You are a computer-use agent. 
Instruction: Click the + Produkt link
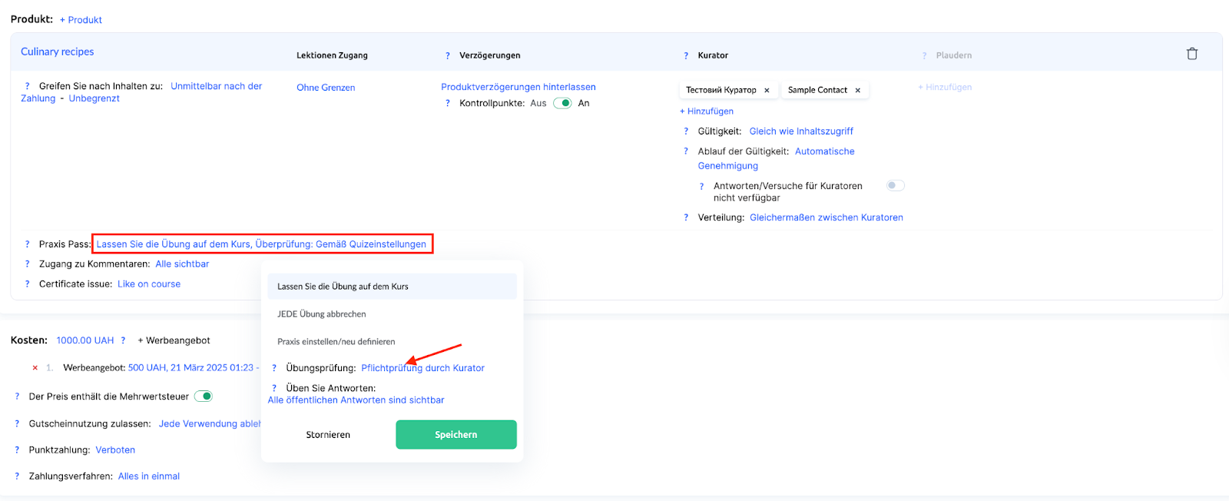[x=81, y=20]
